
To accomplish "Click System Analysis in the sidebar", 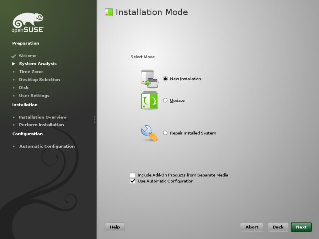I will (38, 64).
